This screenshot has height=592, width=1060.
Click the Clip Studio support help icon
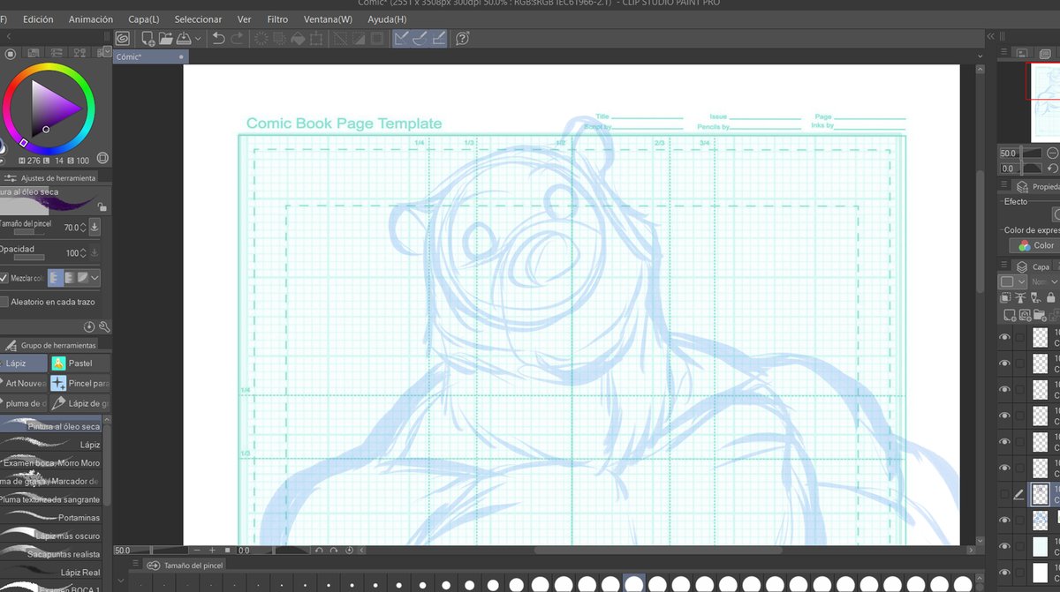(x=462, y=38)
